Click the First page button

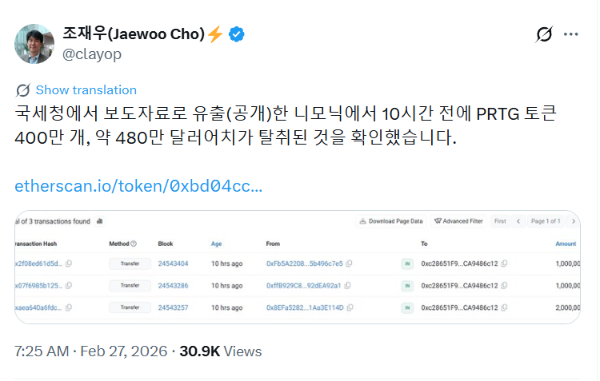[500, 221]
